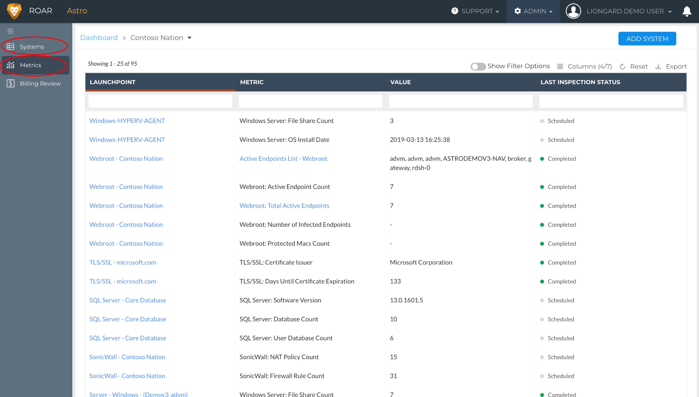
Task: Click the Metrics chart icon in sidebar
Action: click(x=10, y=65)
